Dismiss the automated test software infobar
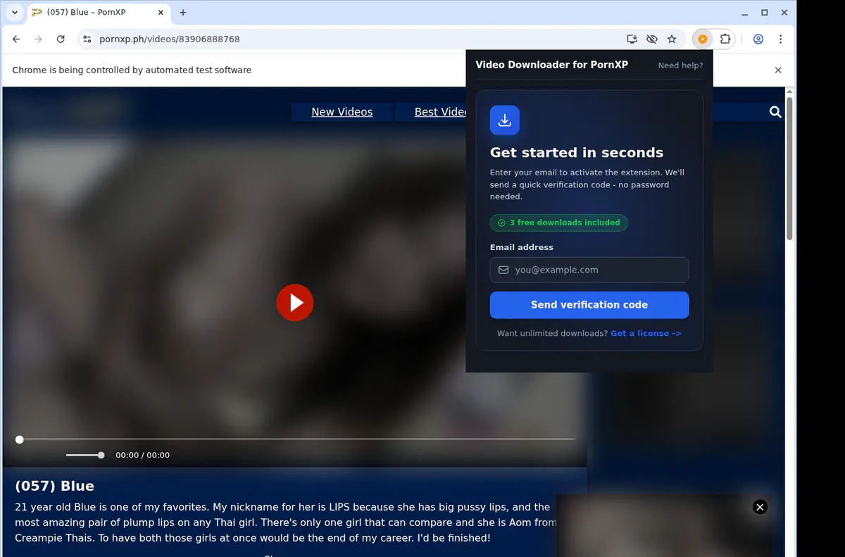This screenshot has width=845, height=557. (778, 70)
